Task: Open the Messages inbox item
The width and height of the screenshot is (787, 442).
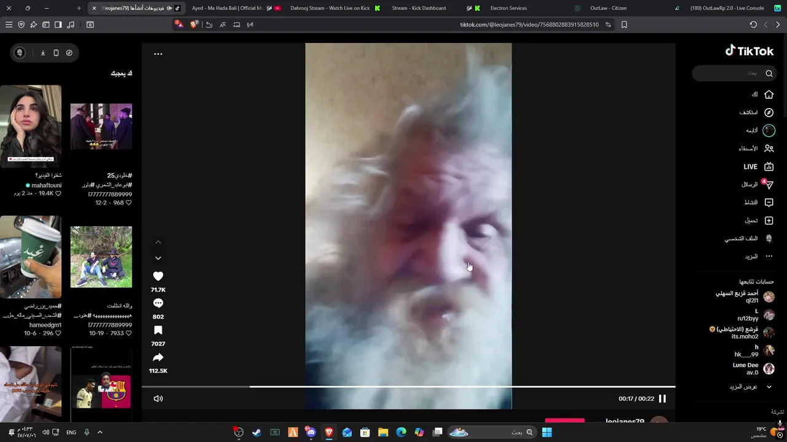Action: coord(757,184)
